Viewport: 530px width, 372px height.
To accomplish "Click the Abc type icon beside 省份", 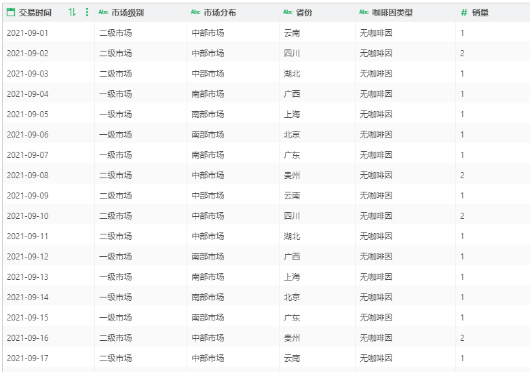I will (x=288, y=12).
